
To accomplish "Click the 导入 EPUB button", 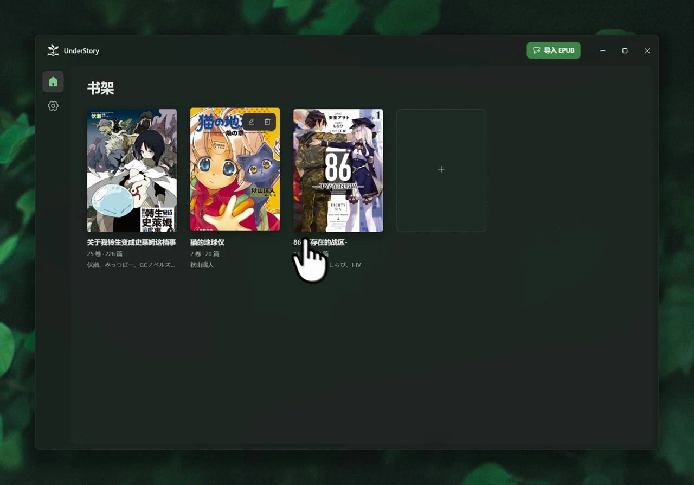I will tap(554, 50).
